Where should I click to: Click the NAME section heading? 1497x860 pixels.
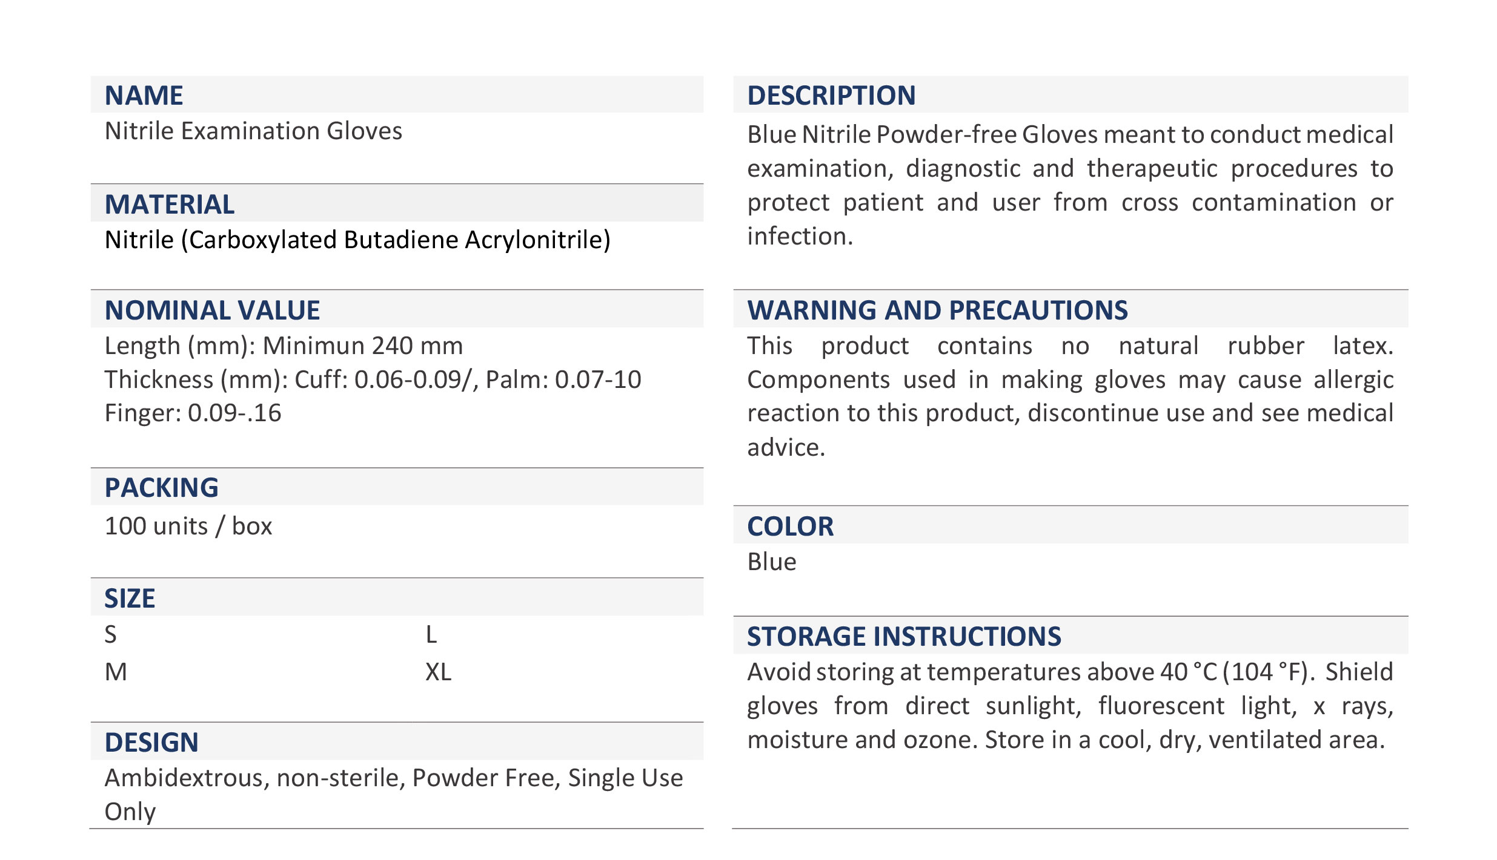coord(144,96)
